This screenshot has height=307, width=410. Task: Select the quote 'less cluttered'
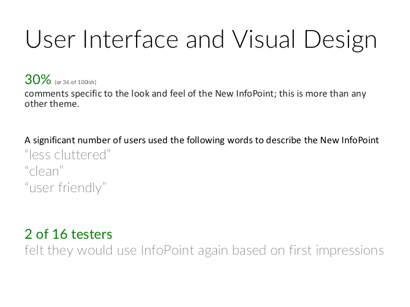tap(67, 155)
